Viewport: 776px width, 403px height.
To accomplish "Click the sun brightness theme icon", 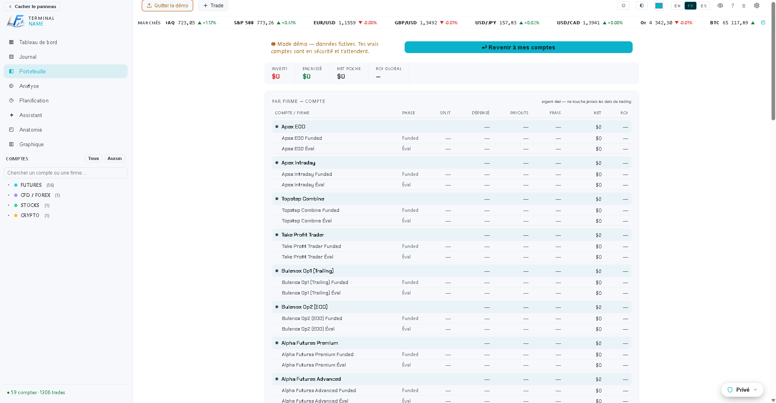I will (623, 6).
